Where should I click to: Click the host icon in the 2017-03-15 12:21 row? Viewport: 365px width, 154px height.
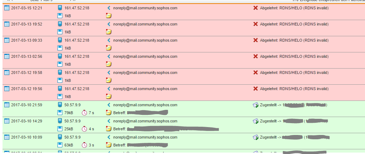click(x=60, y=8)
